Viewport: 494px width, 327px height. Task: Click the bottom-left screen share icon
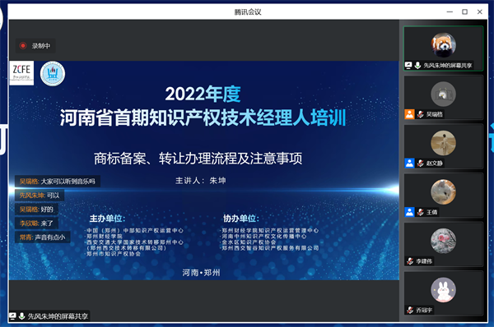coord(12,316)
